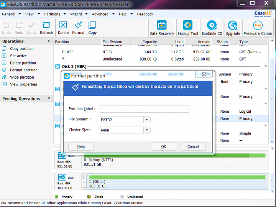
Task: Collapse the Disk 2 (MBR) group
Action: [265, 66]
